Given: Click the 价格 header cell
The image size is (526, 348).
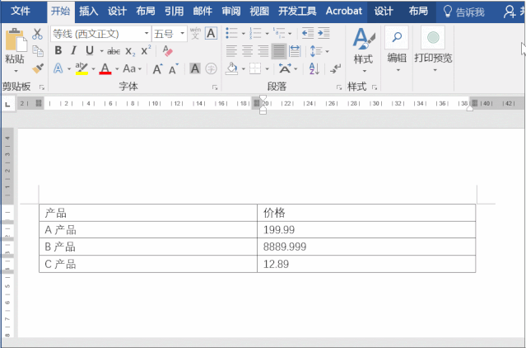Looking at the screenshot, I should click(x=366, y=213).
